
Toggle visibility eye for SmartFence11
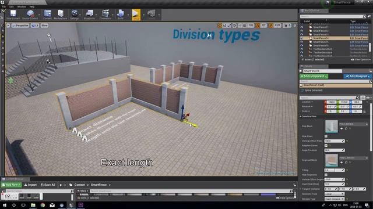click(302, 27)
